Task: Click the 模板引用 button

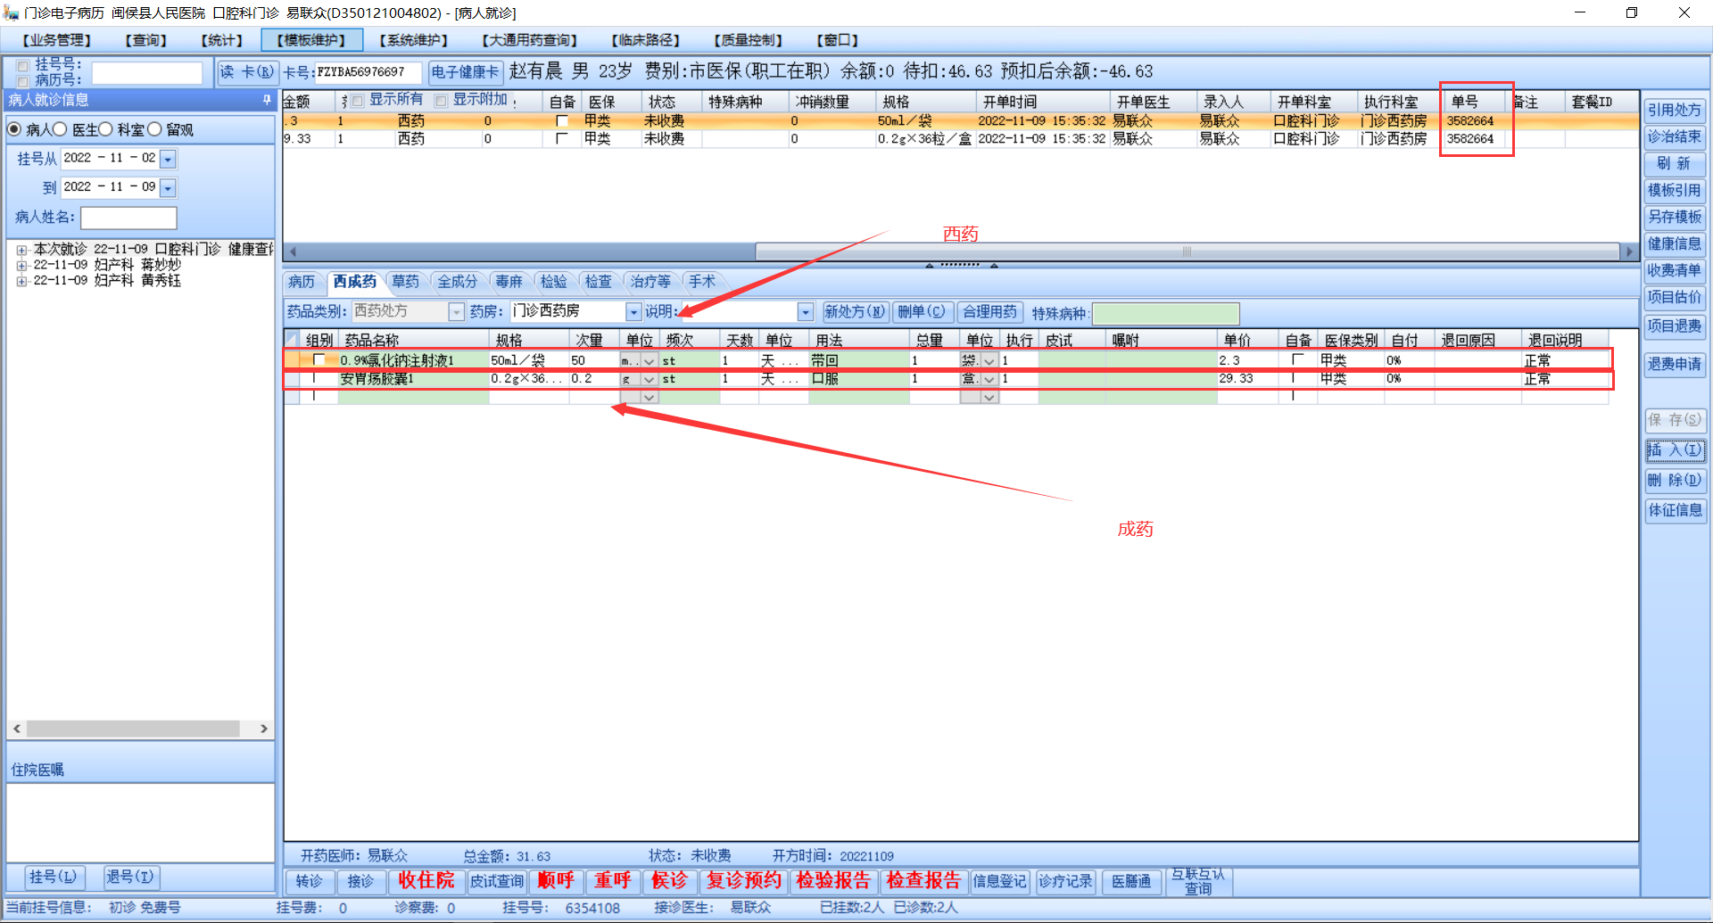Action: tap(1675, 190)
